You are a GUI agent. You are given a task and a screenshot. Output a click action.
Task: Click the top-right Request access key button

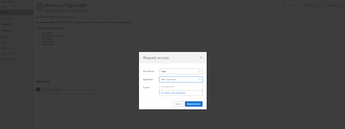(333, 5)
